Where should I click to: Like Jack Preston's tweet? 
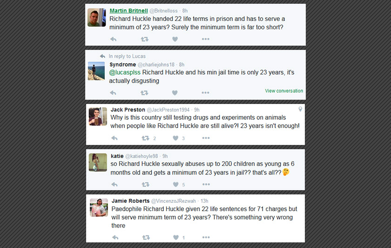175,138
